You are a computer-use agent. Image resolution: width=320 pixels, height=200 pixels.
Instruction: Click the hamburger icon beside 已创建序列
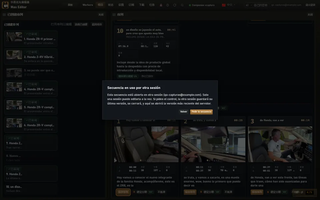[x=4, y=15]
